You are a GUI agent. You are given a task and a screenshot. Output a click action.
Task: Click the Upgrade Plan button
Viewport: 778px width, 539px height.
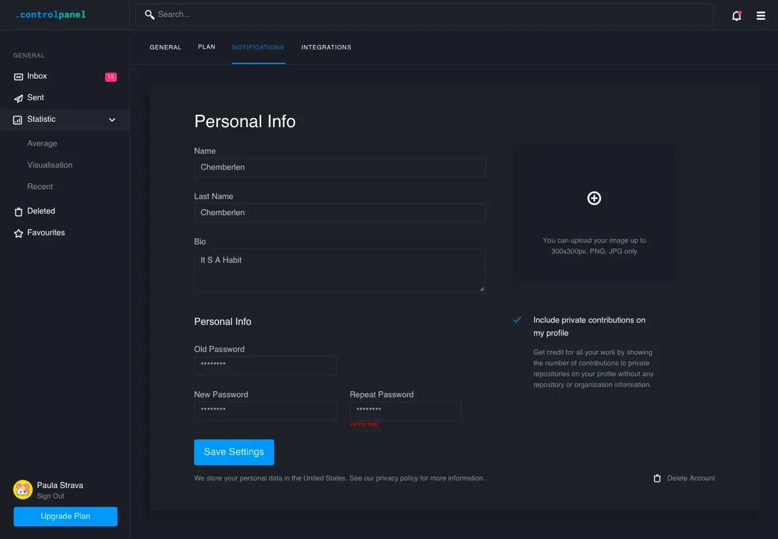coord(65,516)
